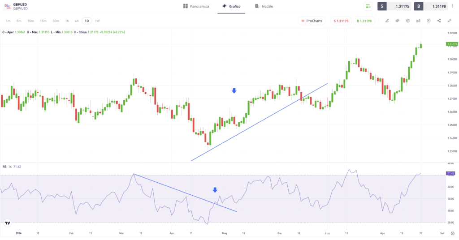Open the candlestick chart type selector

pyautogui.click(x=398, y=21)
